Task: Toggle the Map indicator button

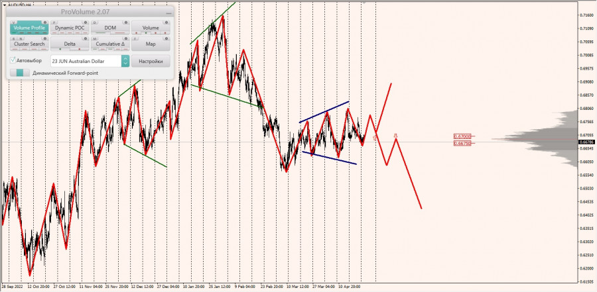Action: 151,44
